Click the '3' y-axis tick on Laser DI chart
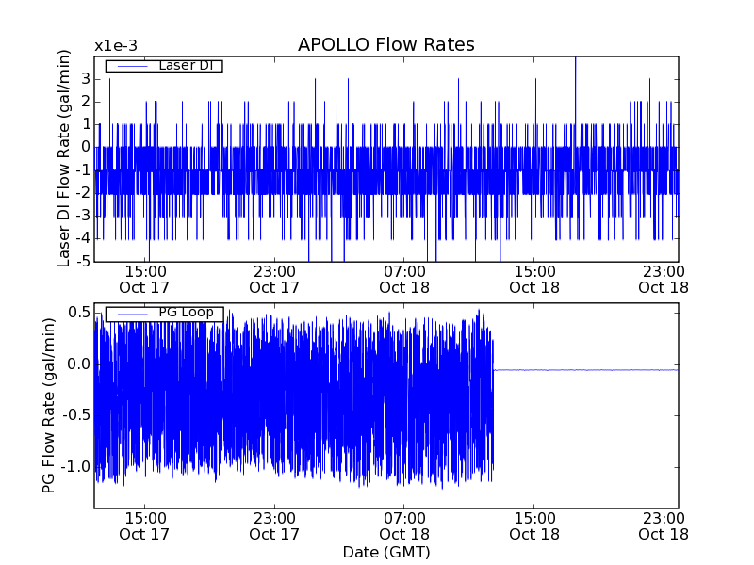754x565 pixels. (x=86, y=78)
